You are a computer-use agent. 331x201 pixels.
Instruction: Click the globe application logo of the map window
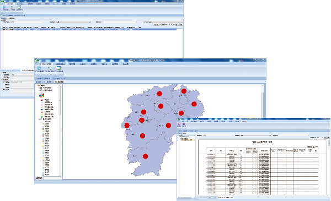point(37,61)
